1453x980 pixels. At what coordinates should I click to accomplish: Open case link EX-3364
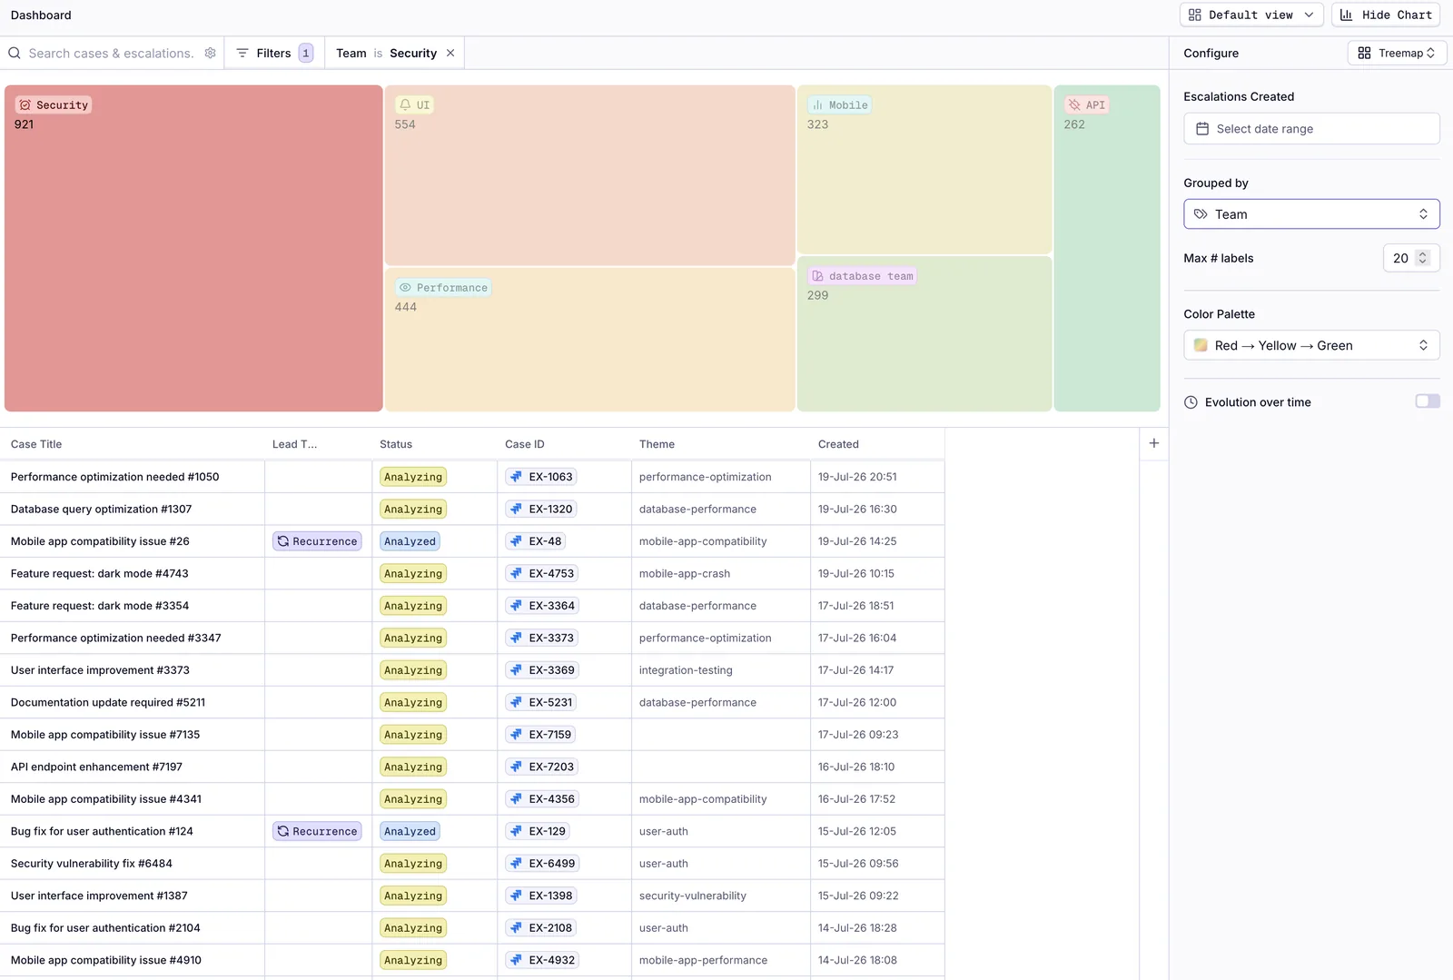(541, 606)
